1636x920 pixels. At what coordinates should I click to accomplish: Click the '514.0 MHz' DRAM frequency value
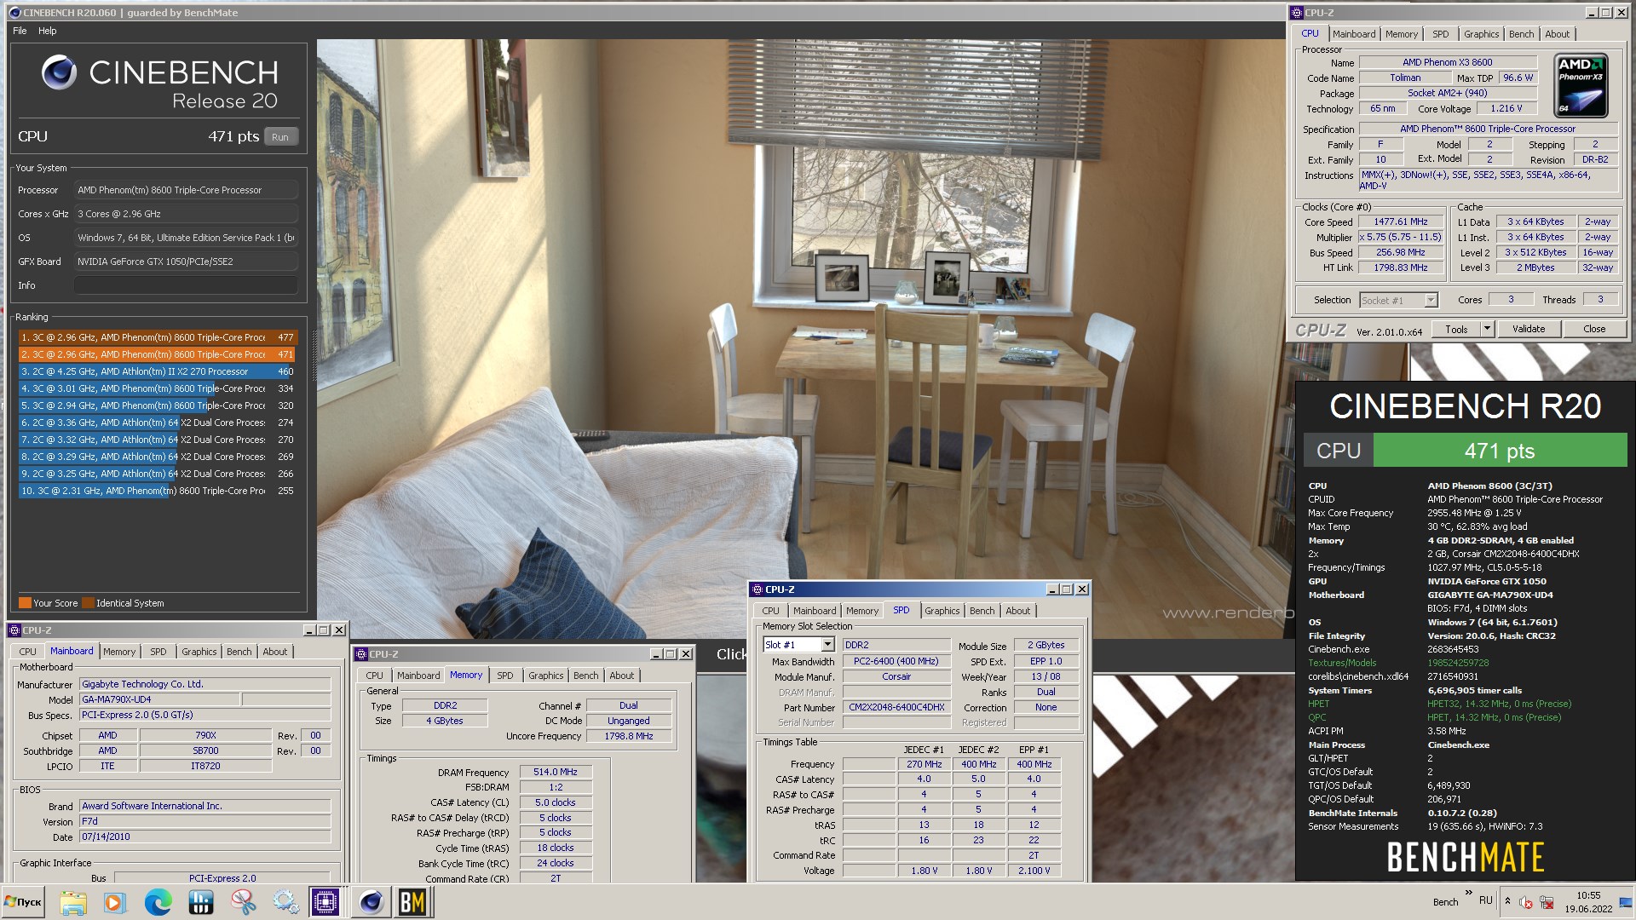point(556,772)
